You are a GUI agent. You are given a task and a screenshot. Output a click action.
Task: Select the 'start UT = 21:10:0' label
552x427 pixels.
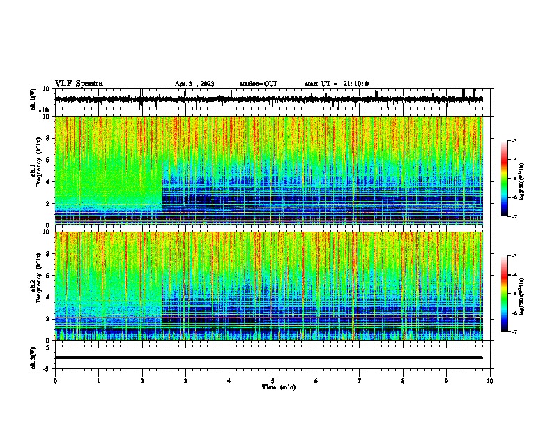point(337,84)
